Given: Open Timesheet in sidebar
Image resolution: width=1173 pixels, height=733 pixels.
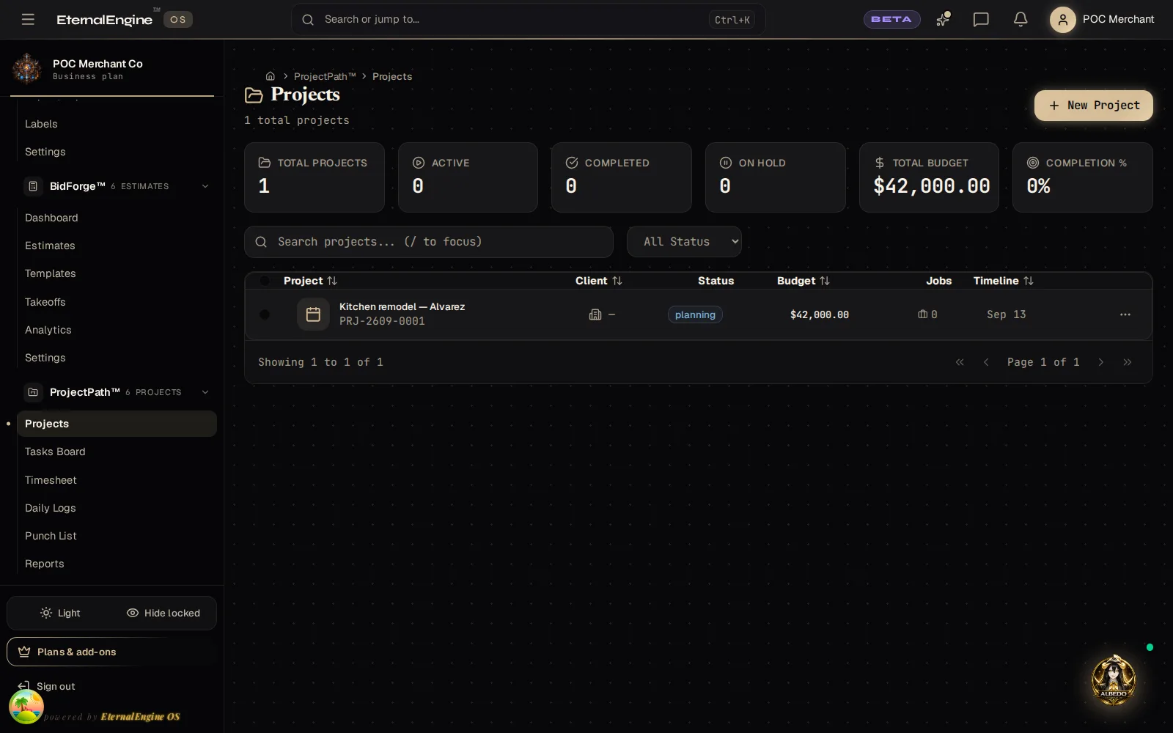Looking at the screenshot, I should coord(117,480).
